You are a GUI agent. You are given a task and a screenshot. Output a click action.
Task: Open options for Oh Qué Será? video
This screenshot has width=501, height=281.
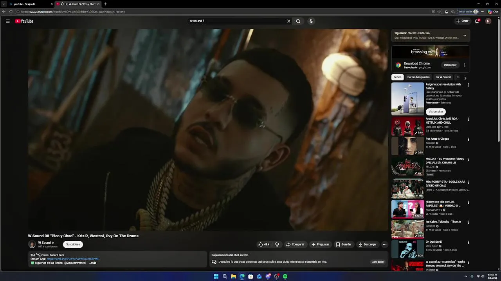pos(468,242)
